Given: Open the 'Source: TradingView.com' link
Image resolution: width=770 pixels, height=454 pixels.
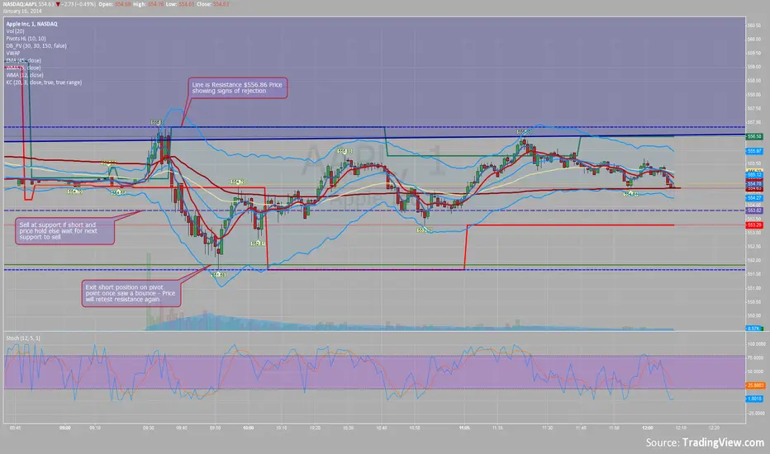Looking at the screenshot, I should point(705,442).
